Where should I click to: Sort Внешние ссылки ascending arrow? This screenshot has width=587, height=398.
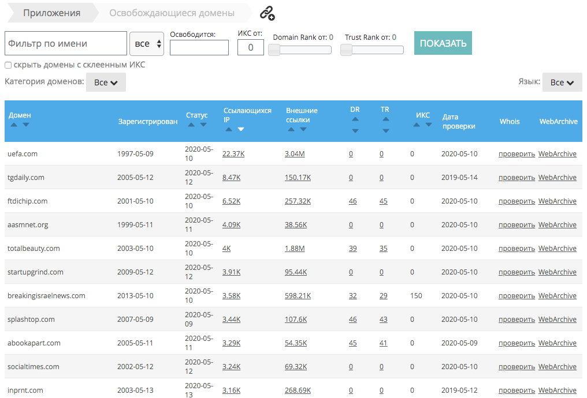(x=291, y=129)
